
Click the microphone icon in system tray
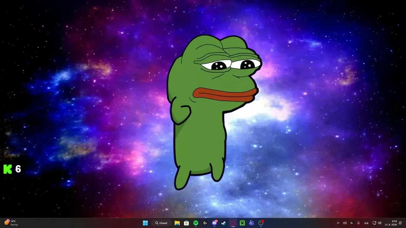pyautogui.click(x=358, y=223)
